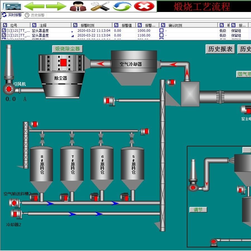Click discharge motor under 8#原料仓

click(34, 197)
